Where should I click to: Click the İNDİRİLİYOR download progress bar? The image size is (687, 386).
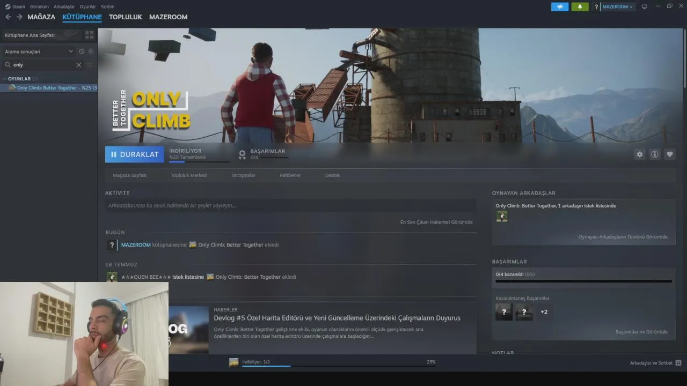pos(200,162)
